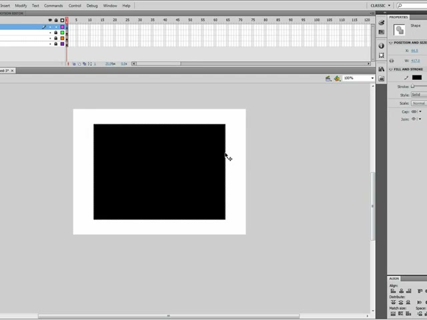
Task: Click Align top edge icon
Action: (420, 291)
